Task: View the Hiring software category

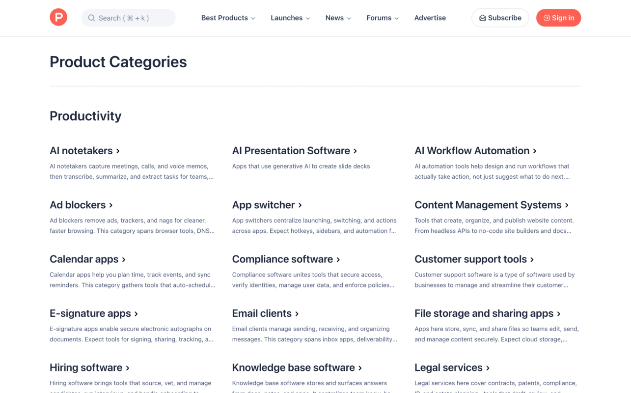Action: click(90, 368)
